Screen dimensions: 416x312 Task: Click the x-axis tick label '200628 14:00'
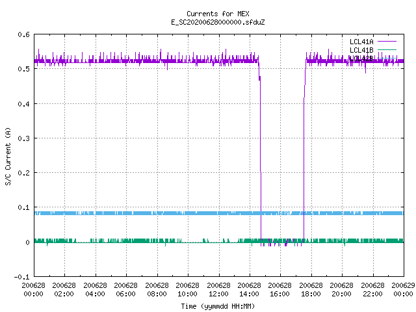click(x=249, y=289)
